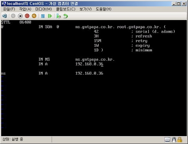Click the Start virtual machine icon
The image size is (188, 144).
pos(13,16)
